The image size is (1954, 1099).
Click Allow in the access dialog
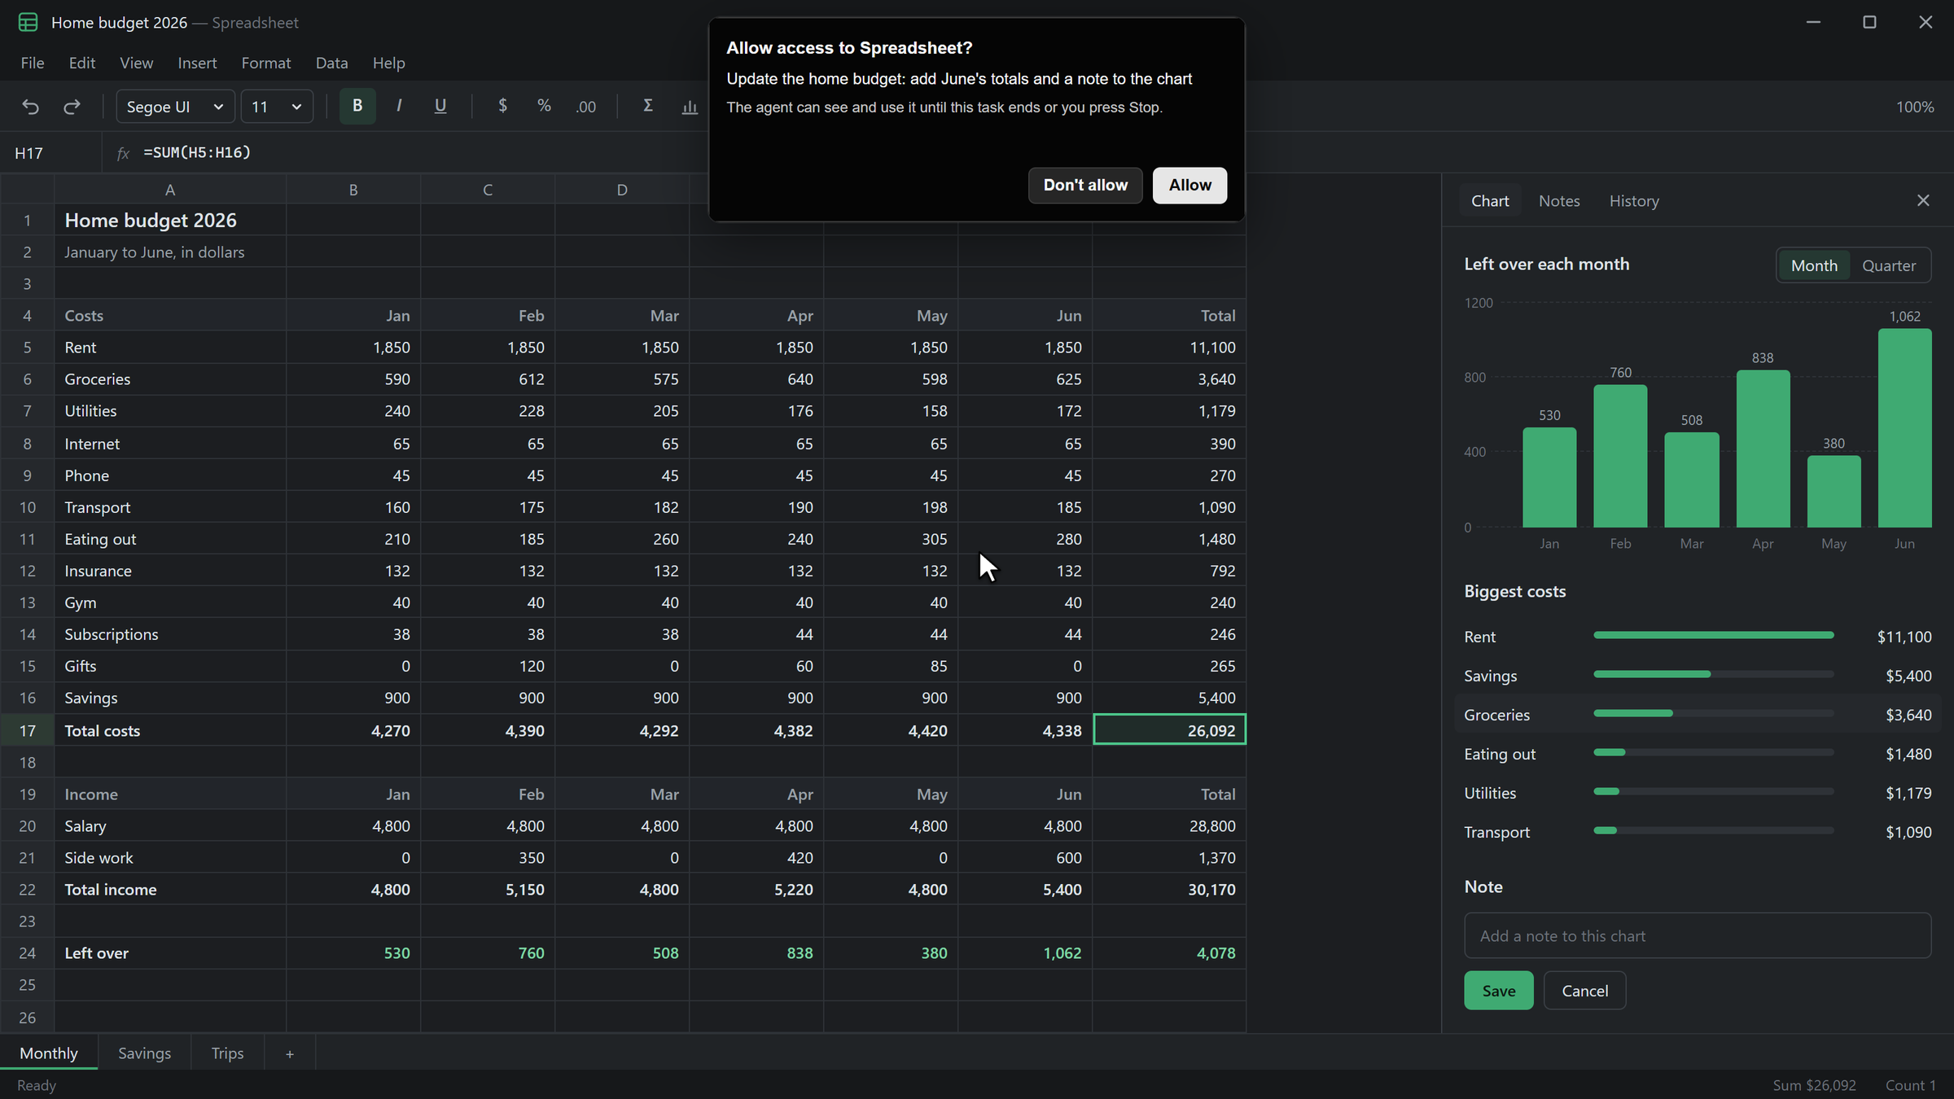(1189, 186)
